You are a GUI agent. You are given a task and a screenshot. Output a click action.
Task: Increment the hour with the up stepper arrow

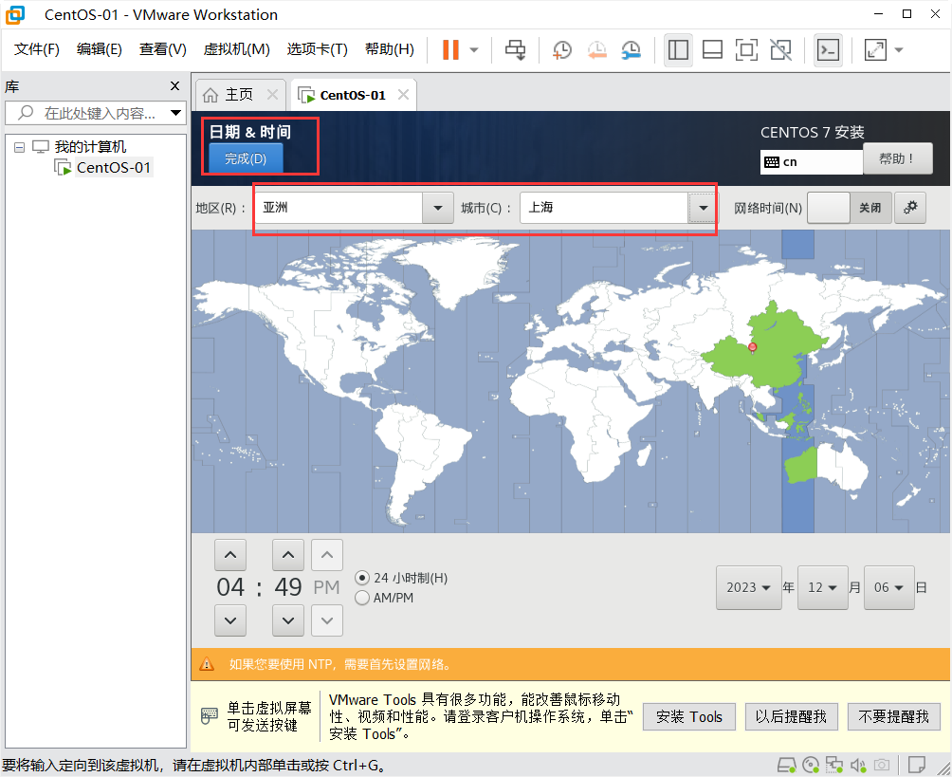[230, 554]
